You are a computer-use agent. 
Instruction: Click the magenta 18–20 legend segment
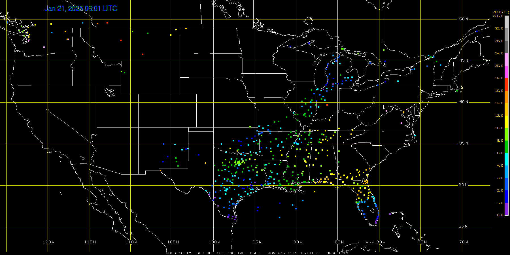(x=507, y=72)
